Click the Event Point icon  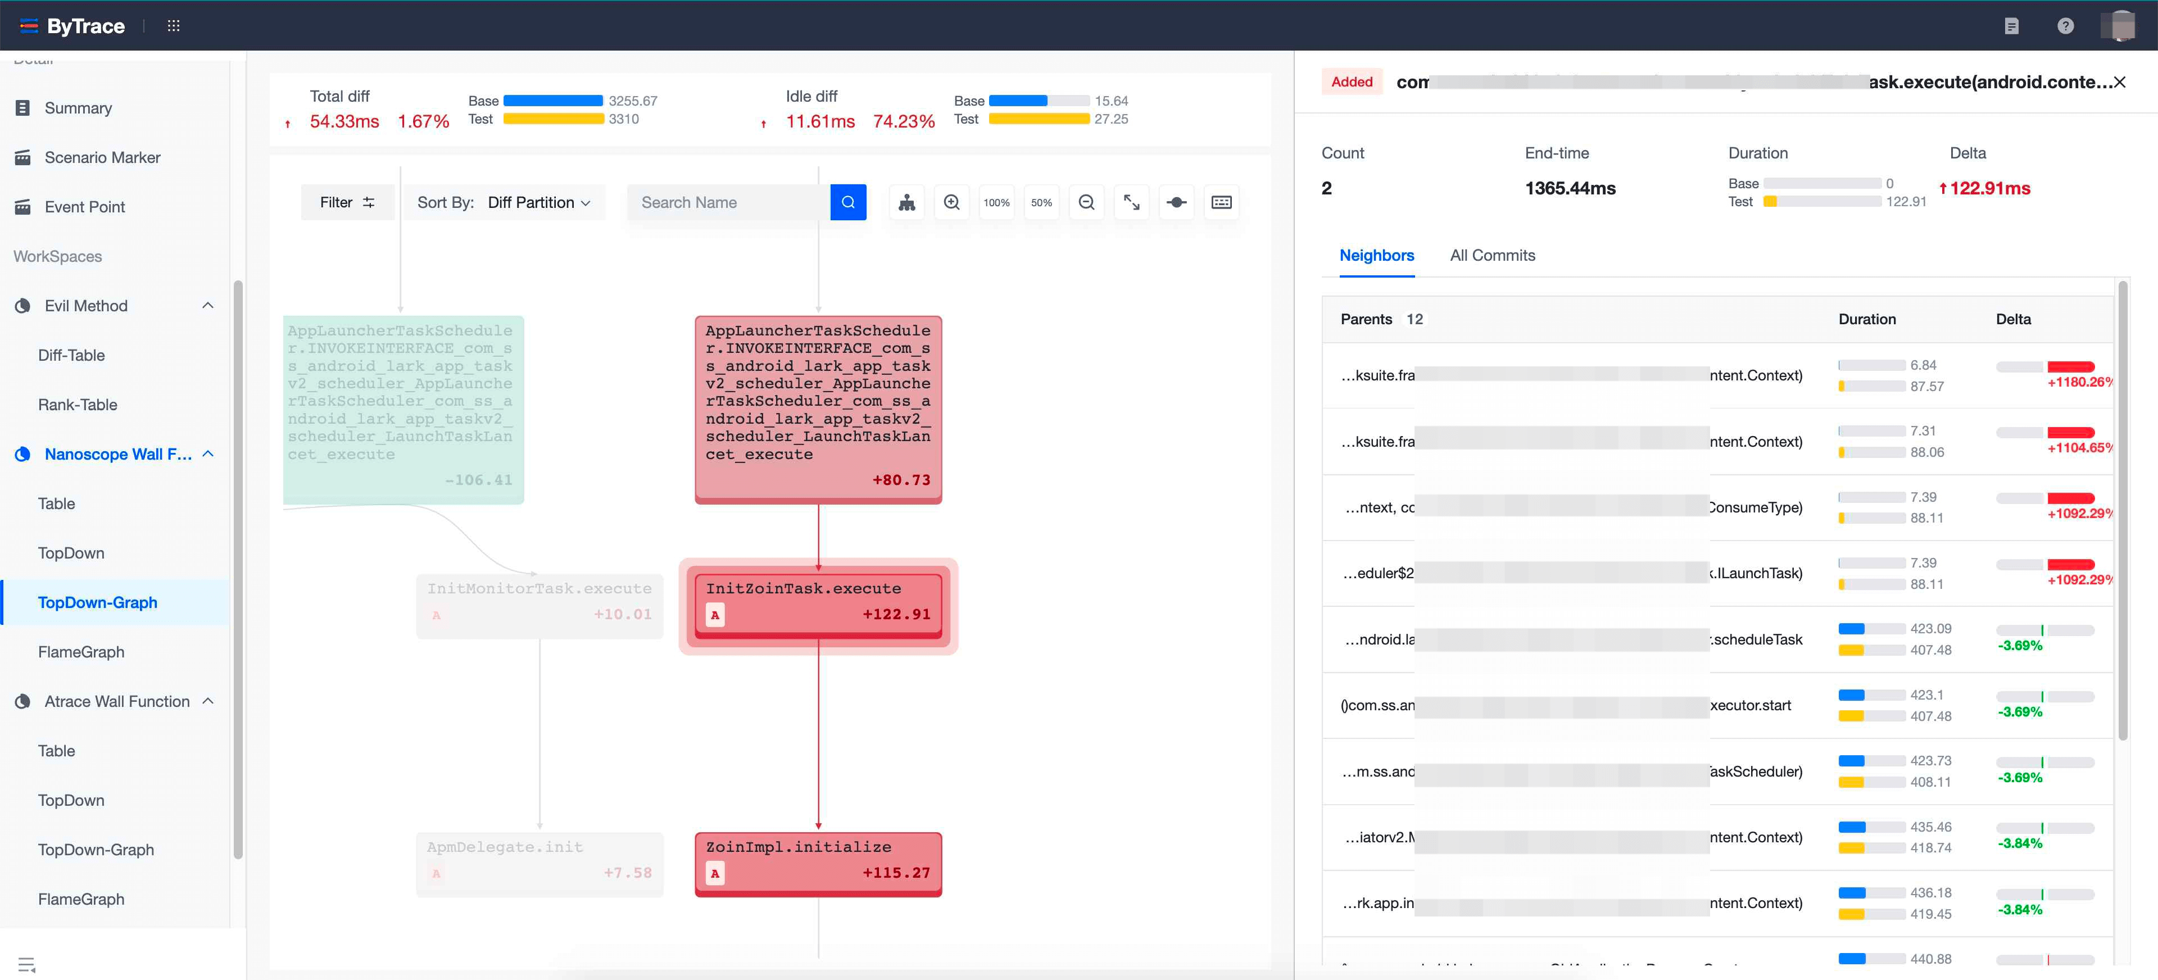click(x=22, y=207)
